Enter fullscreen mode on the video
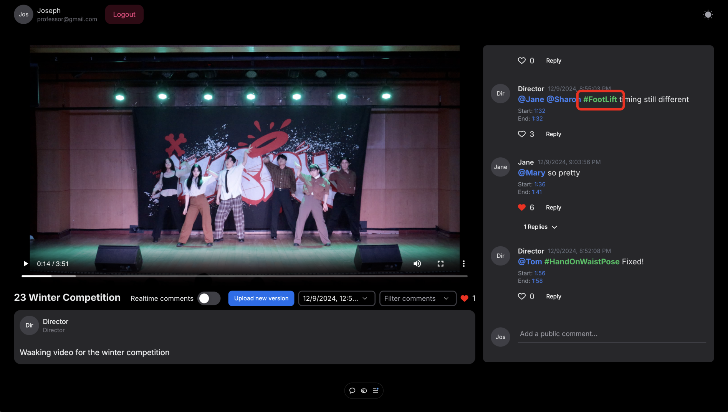The width and height of the screenshot is (728, 412). (x=440, y=264)
